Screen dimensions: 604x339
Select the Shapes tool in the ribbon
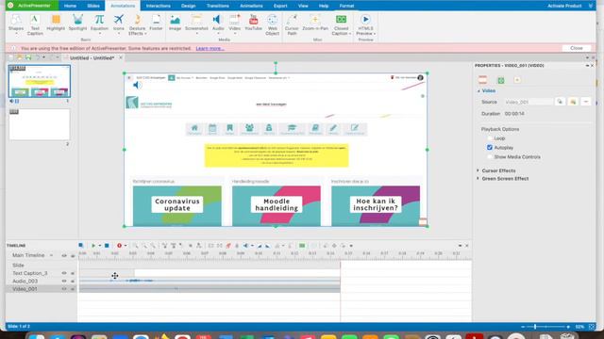[16, 23]
